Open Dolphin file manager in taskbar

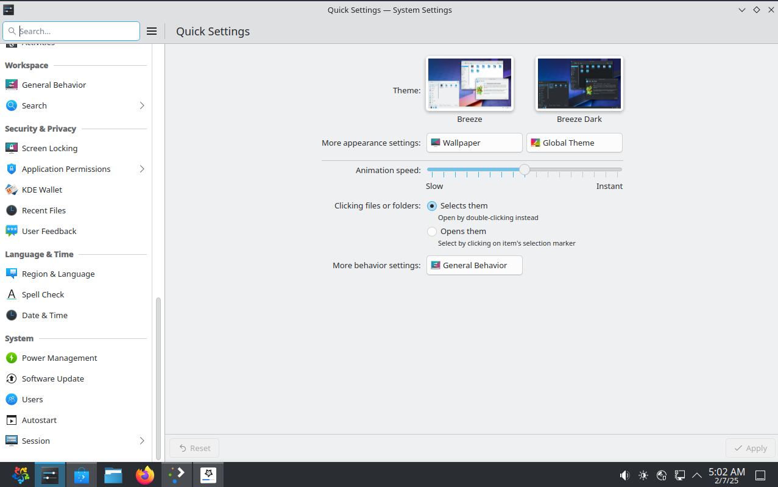pyautogui.click(x=113, y=475)
